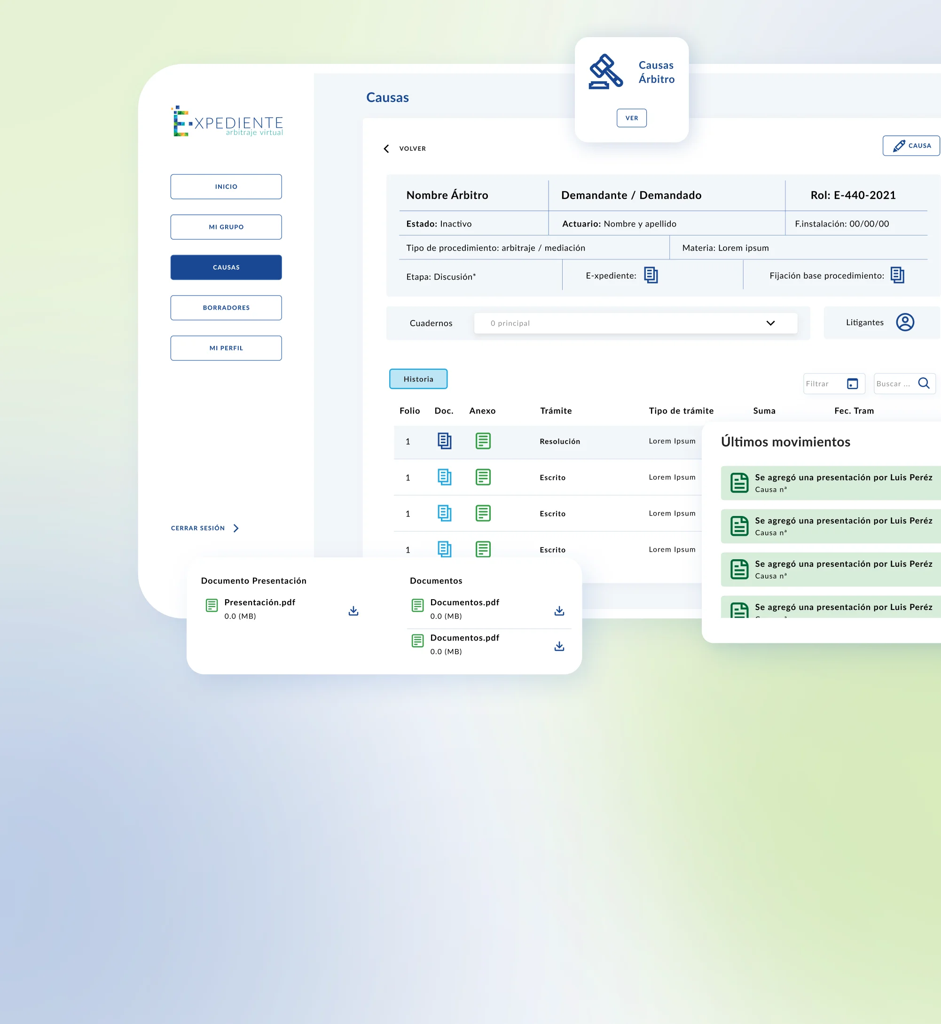The width and height of the screenshot is (941, 1024).
Task: Expand the Cuadernos dropdown chevron
Action: point(770,323)
